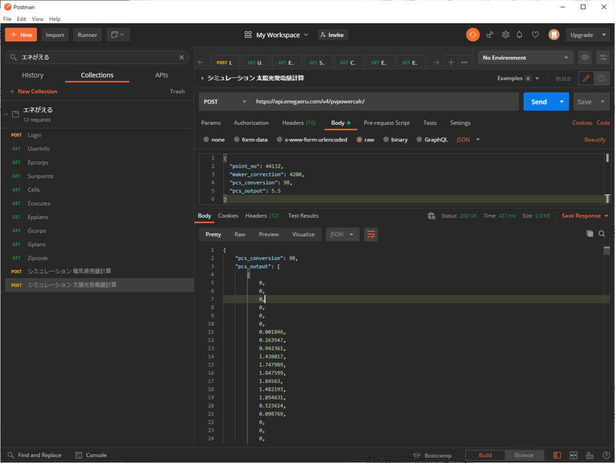Click the Invite button

(x=333, y=35)
